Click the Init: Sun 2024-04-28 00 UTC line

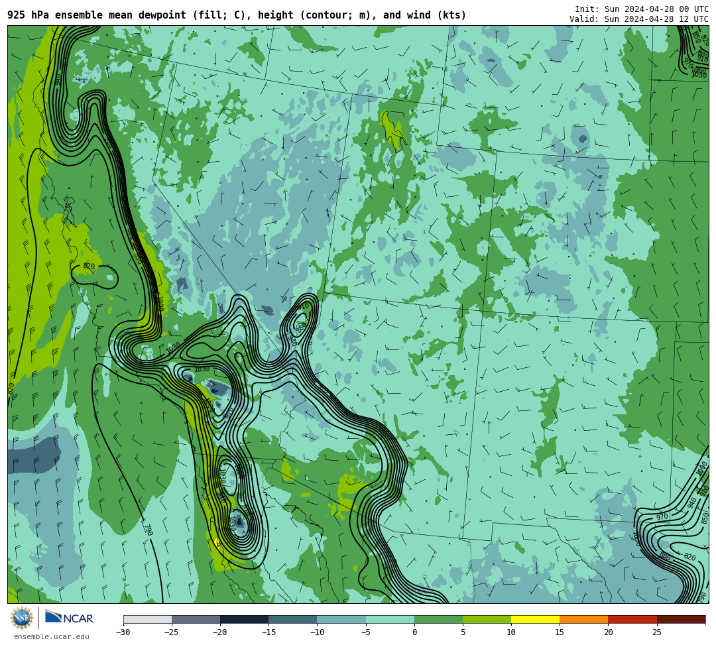642,9
